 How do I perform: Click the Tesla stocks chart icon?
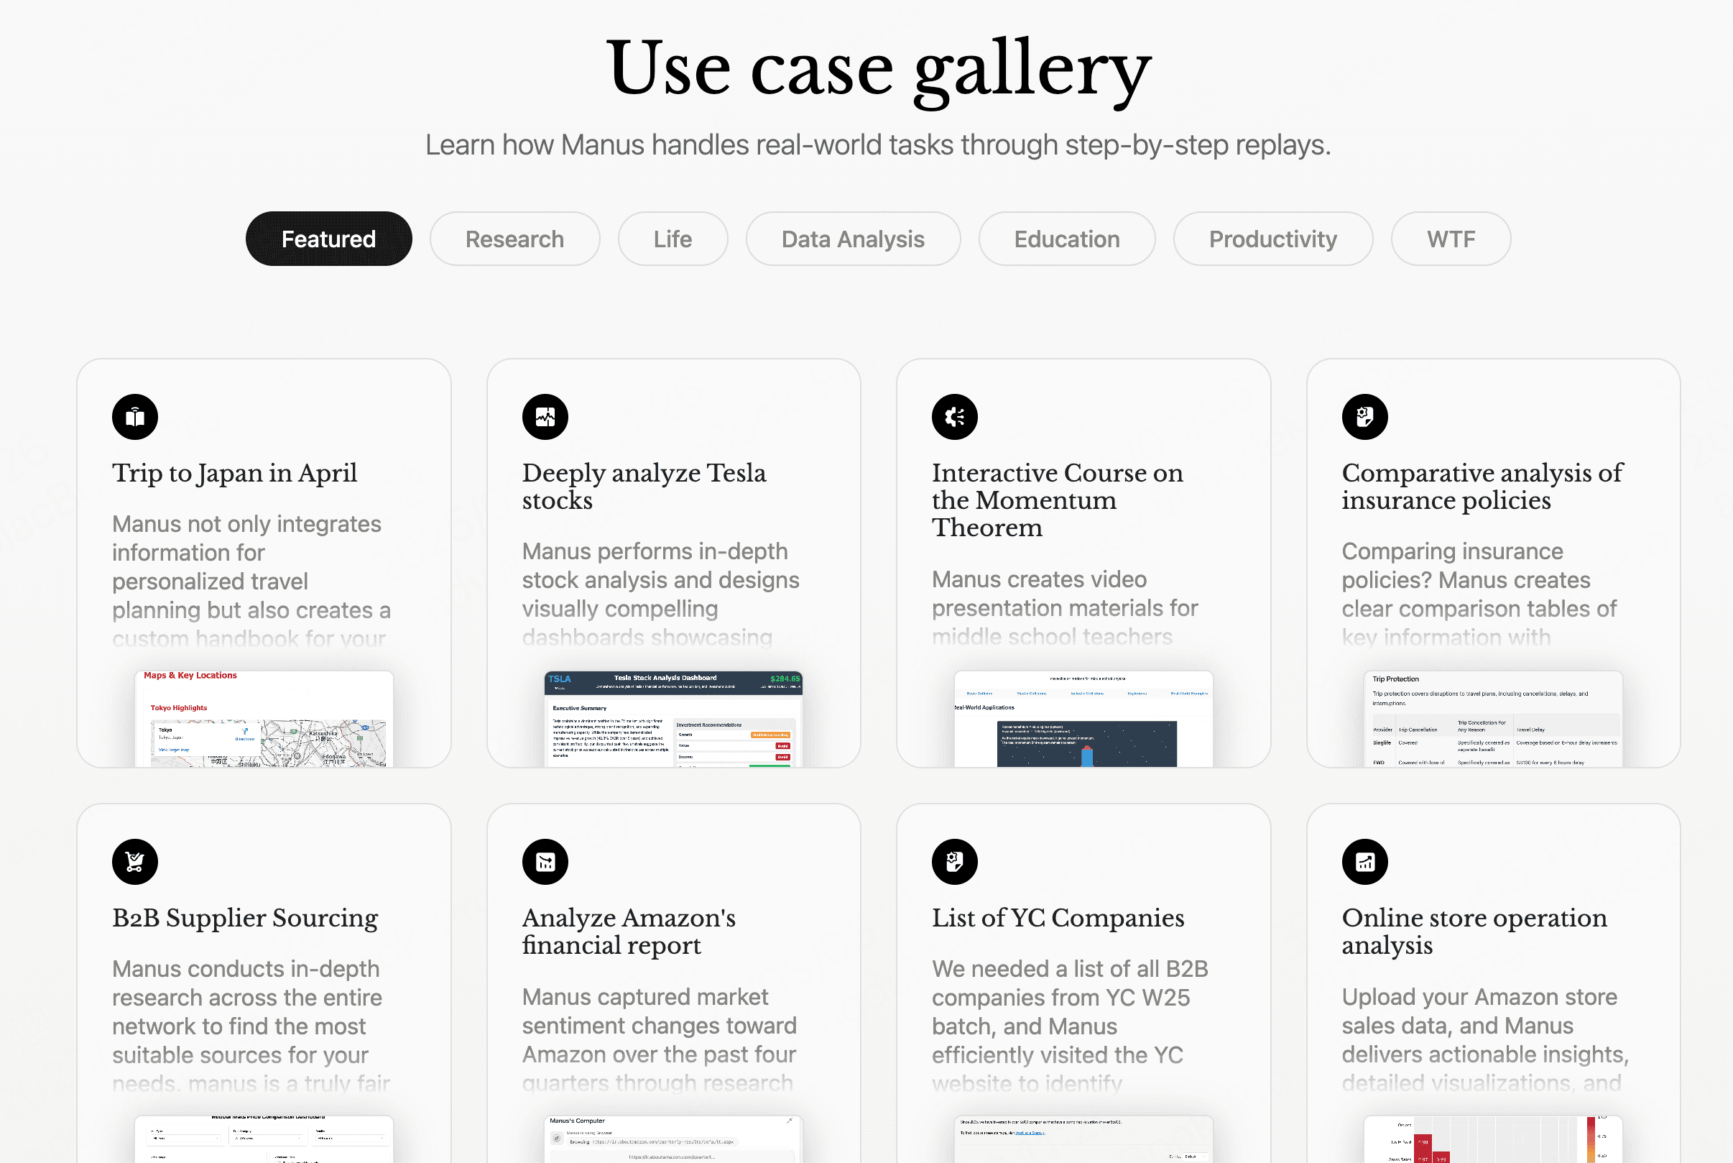click(x=545, y=417)
